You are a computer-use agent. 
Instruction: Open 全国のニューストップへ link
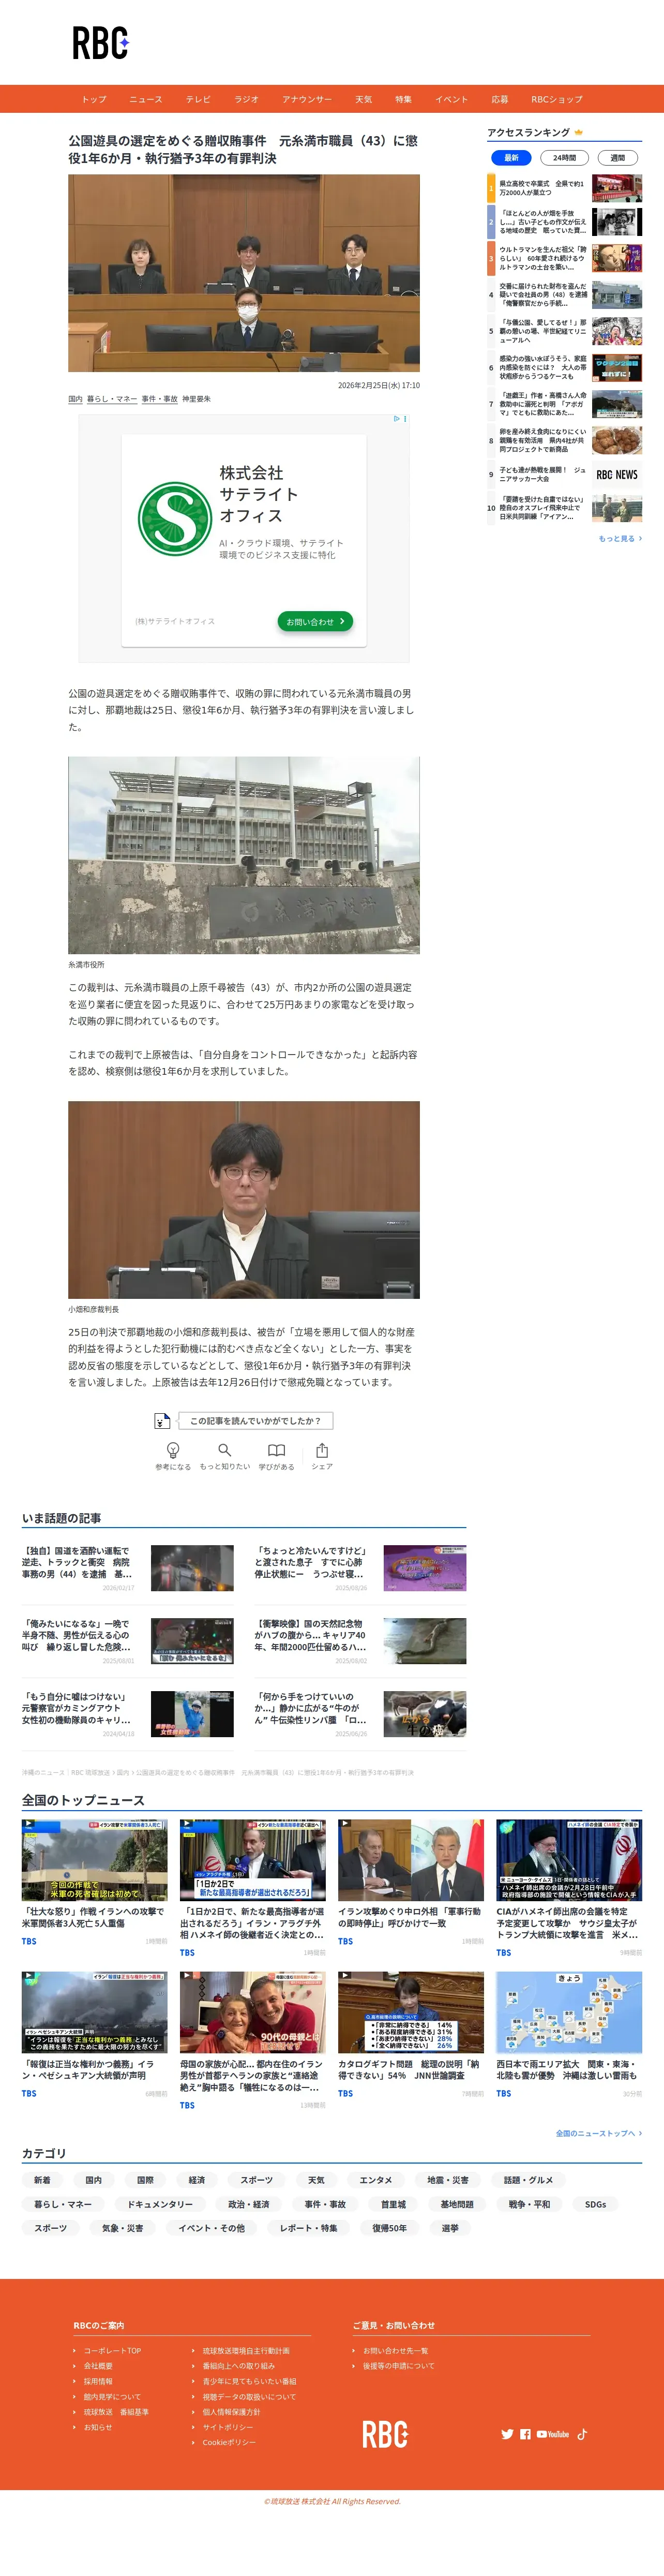(598, 2133)
